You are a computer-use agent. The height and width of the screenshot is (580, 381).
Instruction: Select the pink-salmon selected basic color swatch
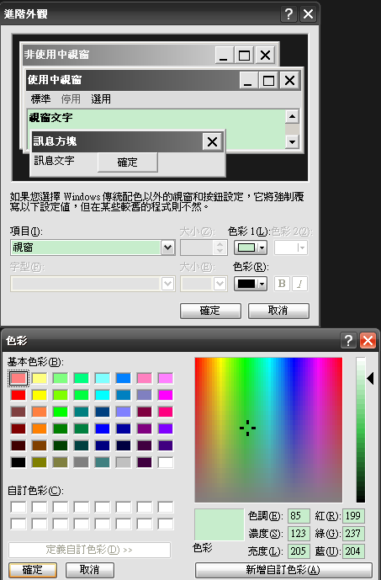coord(19,378)
